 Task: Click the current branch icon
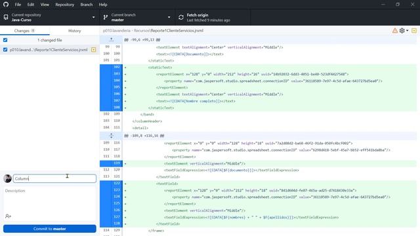[x=106, y=18]
